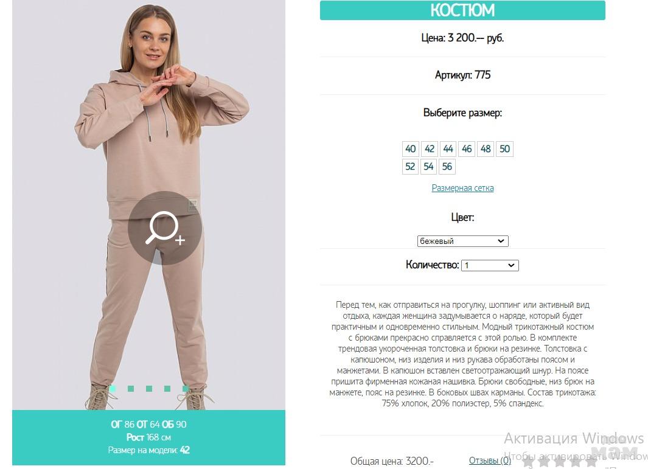Select the first image carousel dot

click(x=113, y=389)
